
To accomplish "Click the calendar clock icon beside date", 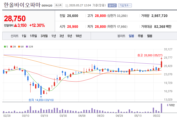I will [x=67, y=6].
